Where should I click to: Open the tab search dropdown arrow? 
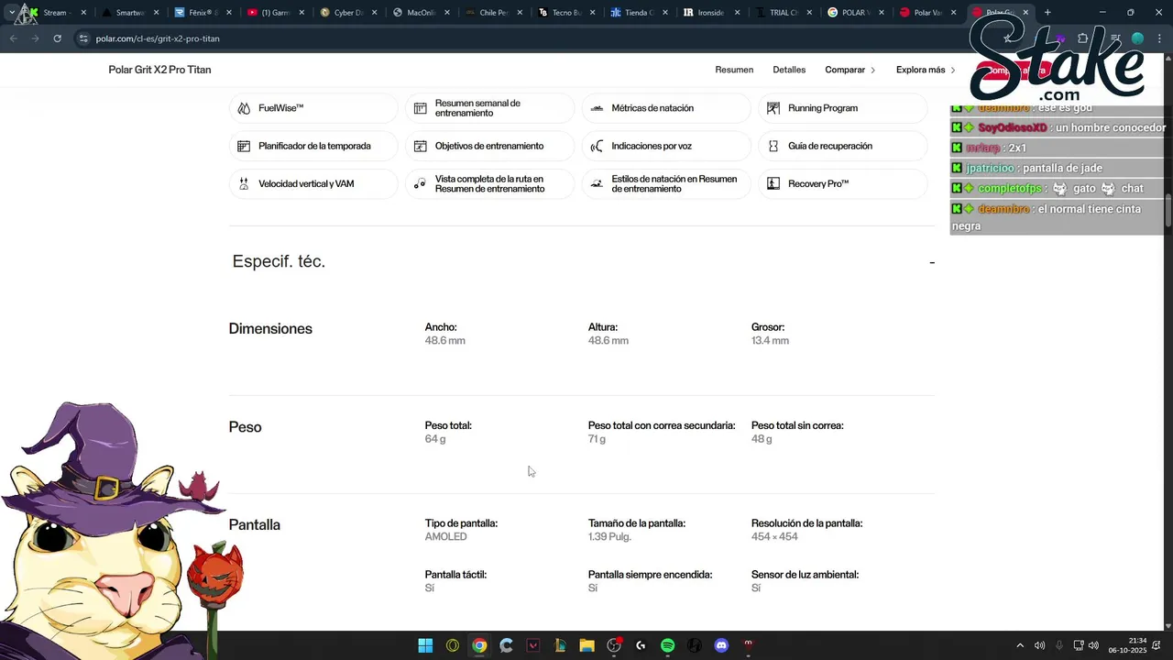[11, 13]
